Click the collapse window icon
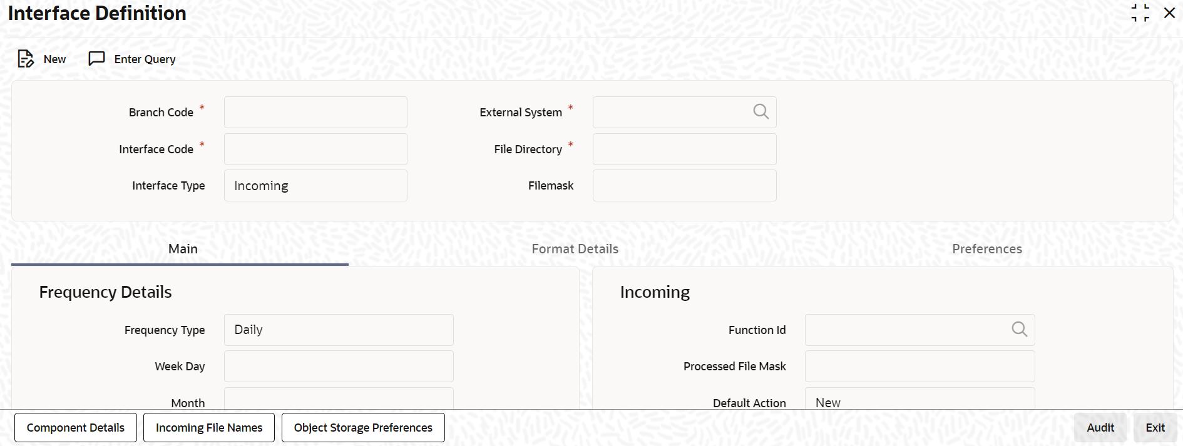The width and height of the screenshot is (1183, 446). point(1140,13)
